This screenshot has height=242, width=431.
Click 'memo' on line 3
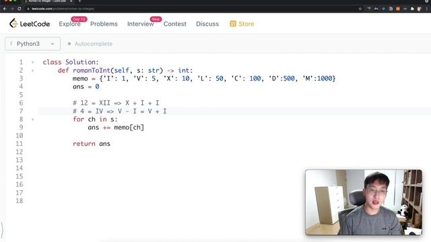pos(80,79)
